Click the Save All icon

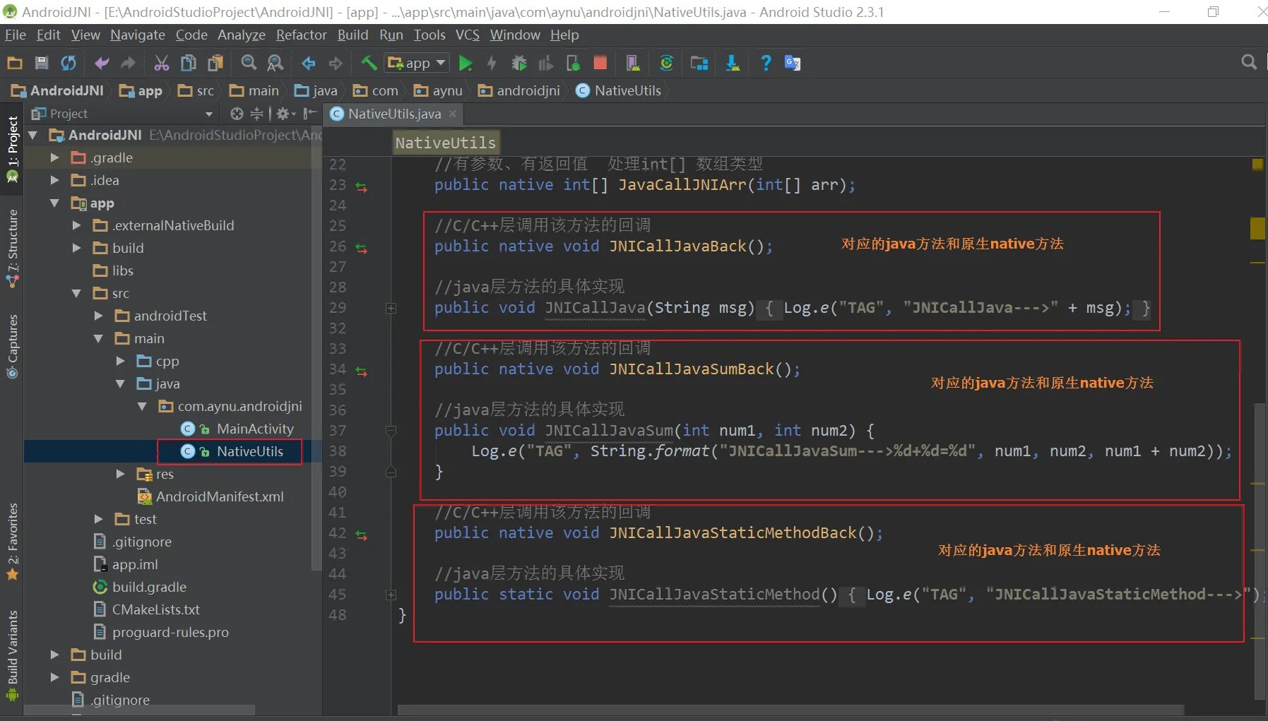42,63
